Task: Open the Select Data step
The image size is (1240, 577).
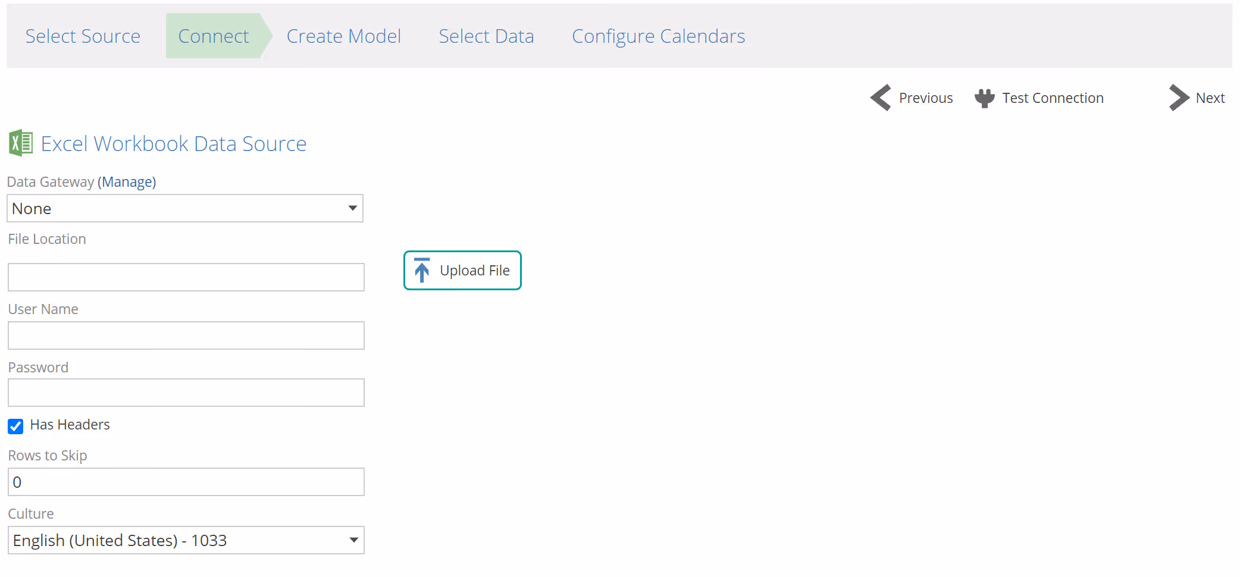Action: (x=486, y=36)
